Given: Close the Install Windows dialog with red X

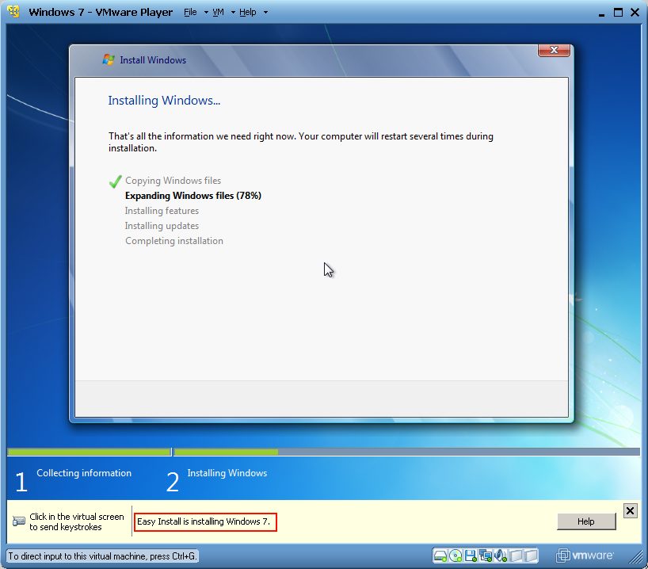Looking at the screenshot, I should pyautogui.click(x=554, y=50).
